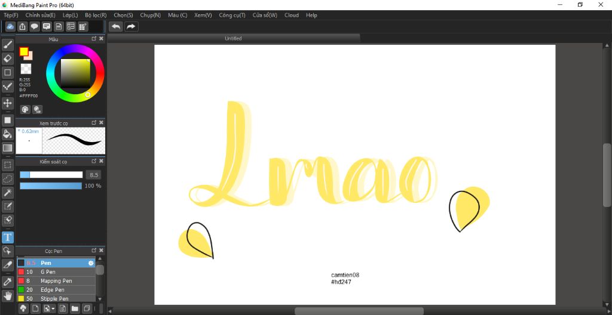Close the Xem trước cọ panel
Image resolution: width=612 pixels, height=315 pixels.
[101, 122]
